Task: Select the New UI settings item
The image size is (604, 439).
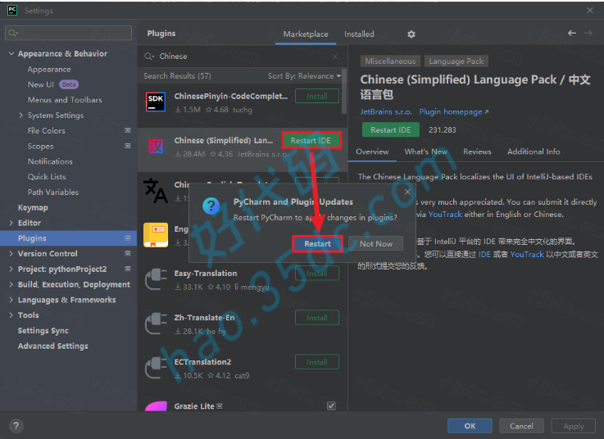Action: 41,84
